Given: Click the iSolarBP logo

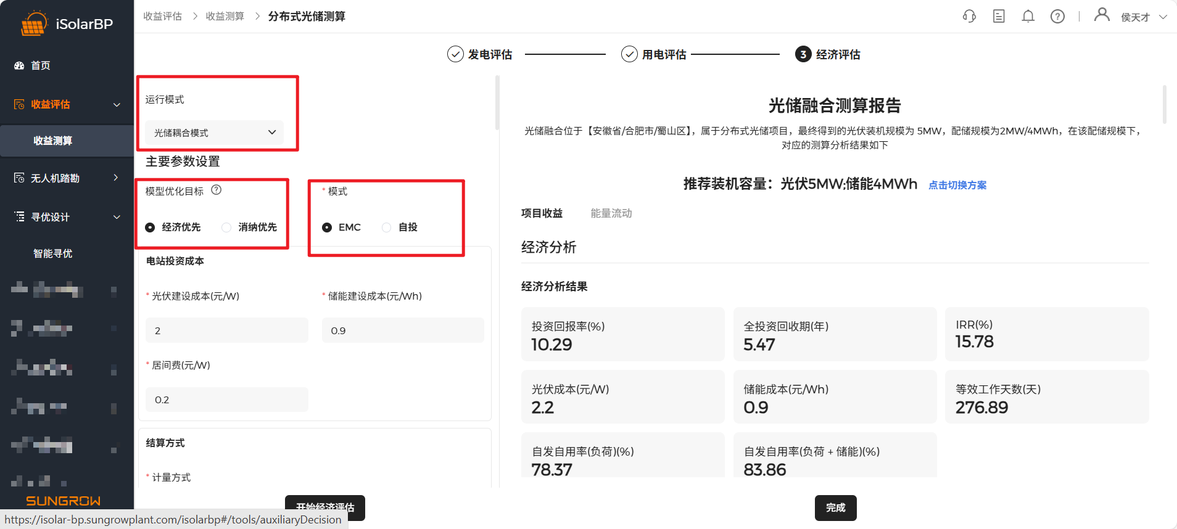Looking at the screenshot, I should click(67, 24).
